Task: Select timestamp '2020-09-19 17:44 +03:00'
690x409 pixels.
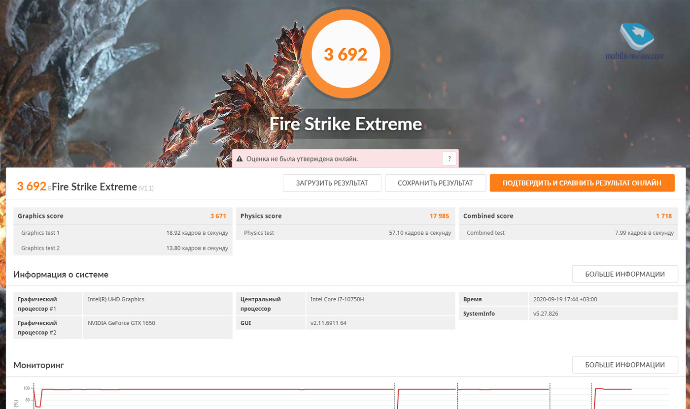Action: click(565, 299)
